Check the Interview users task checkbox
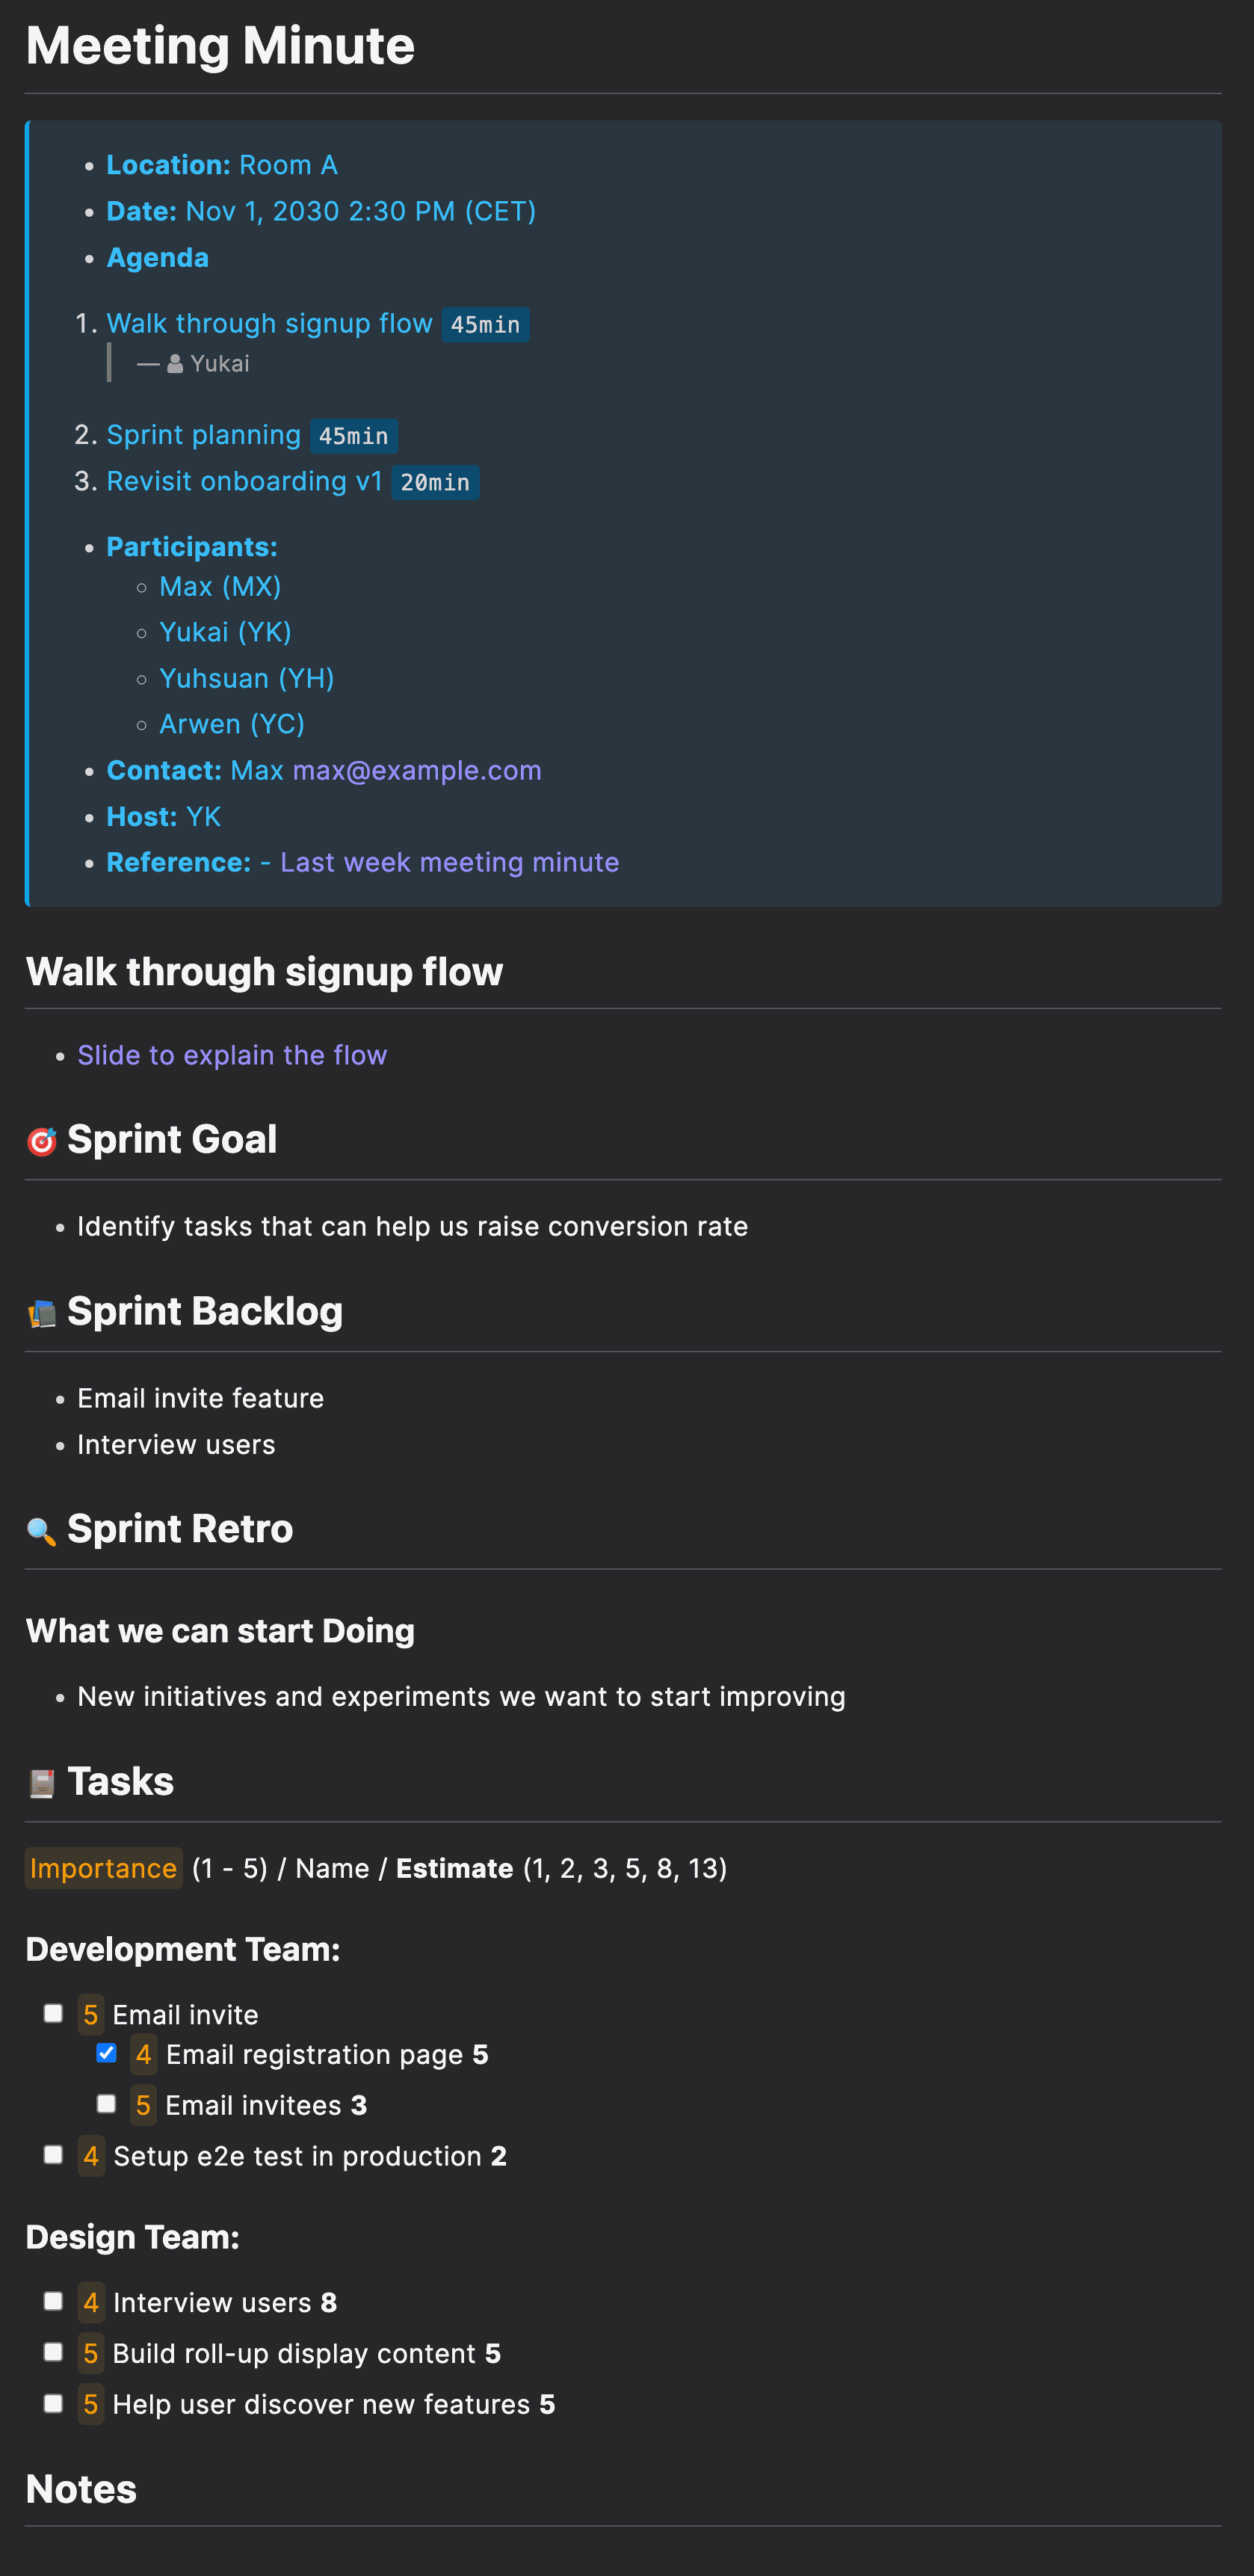Viewport: 1254px width, 2576px height. coord(54,2301)
